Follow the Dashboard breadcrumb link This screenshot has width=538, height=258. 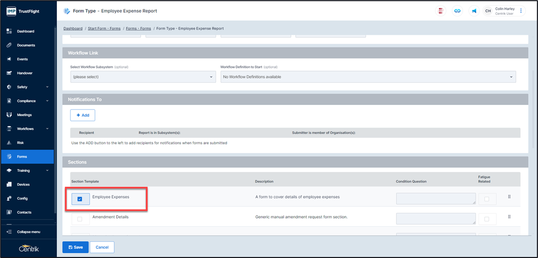coord(73,29)
